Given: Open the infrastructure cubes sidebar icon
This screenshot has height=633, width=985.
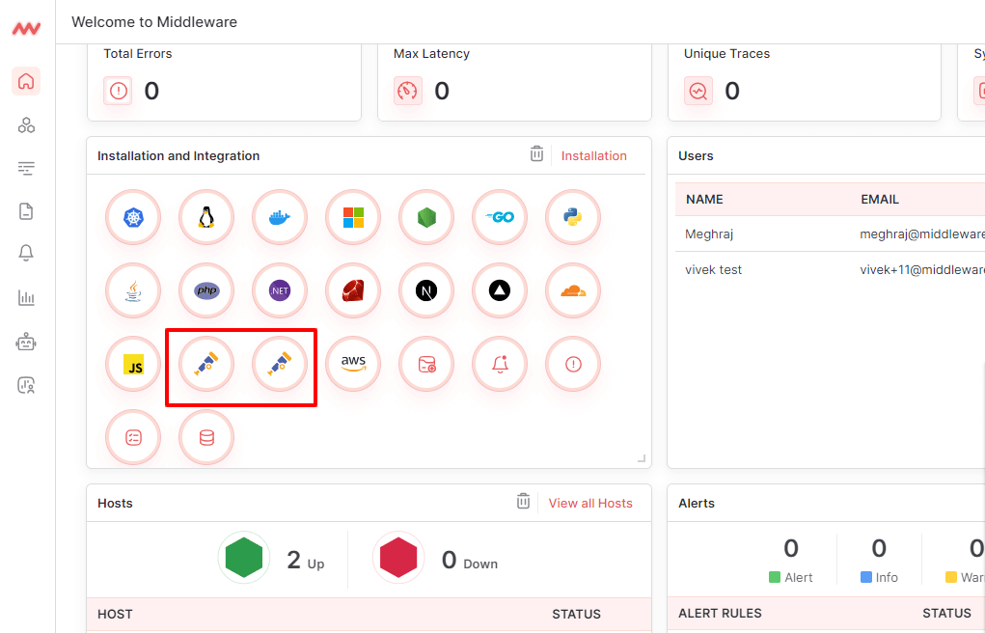Looking at the screenshot, I should pyautogui.click(x=26, y=125).
